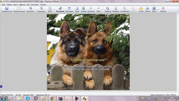The height and width of the screenshot is (101, 179).
Task: Click the Выделение selection size status
Action: [x=43, y=95]
